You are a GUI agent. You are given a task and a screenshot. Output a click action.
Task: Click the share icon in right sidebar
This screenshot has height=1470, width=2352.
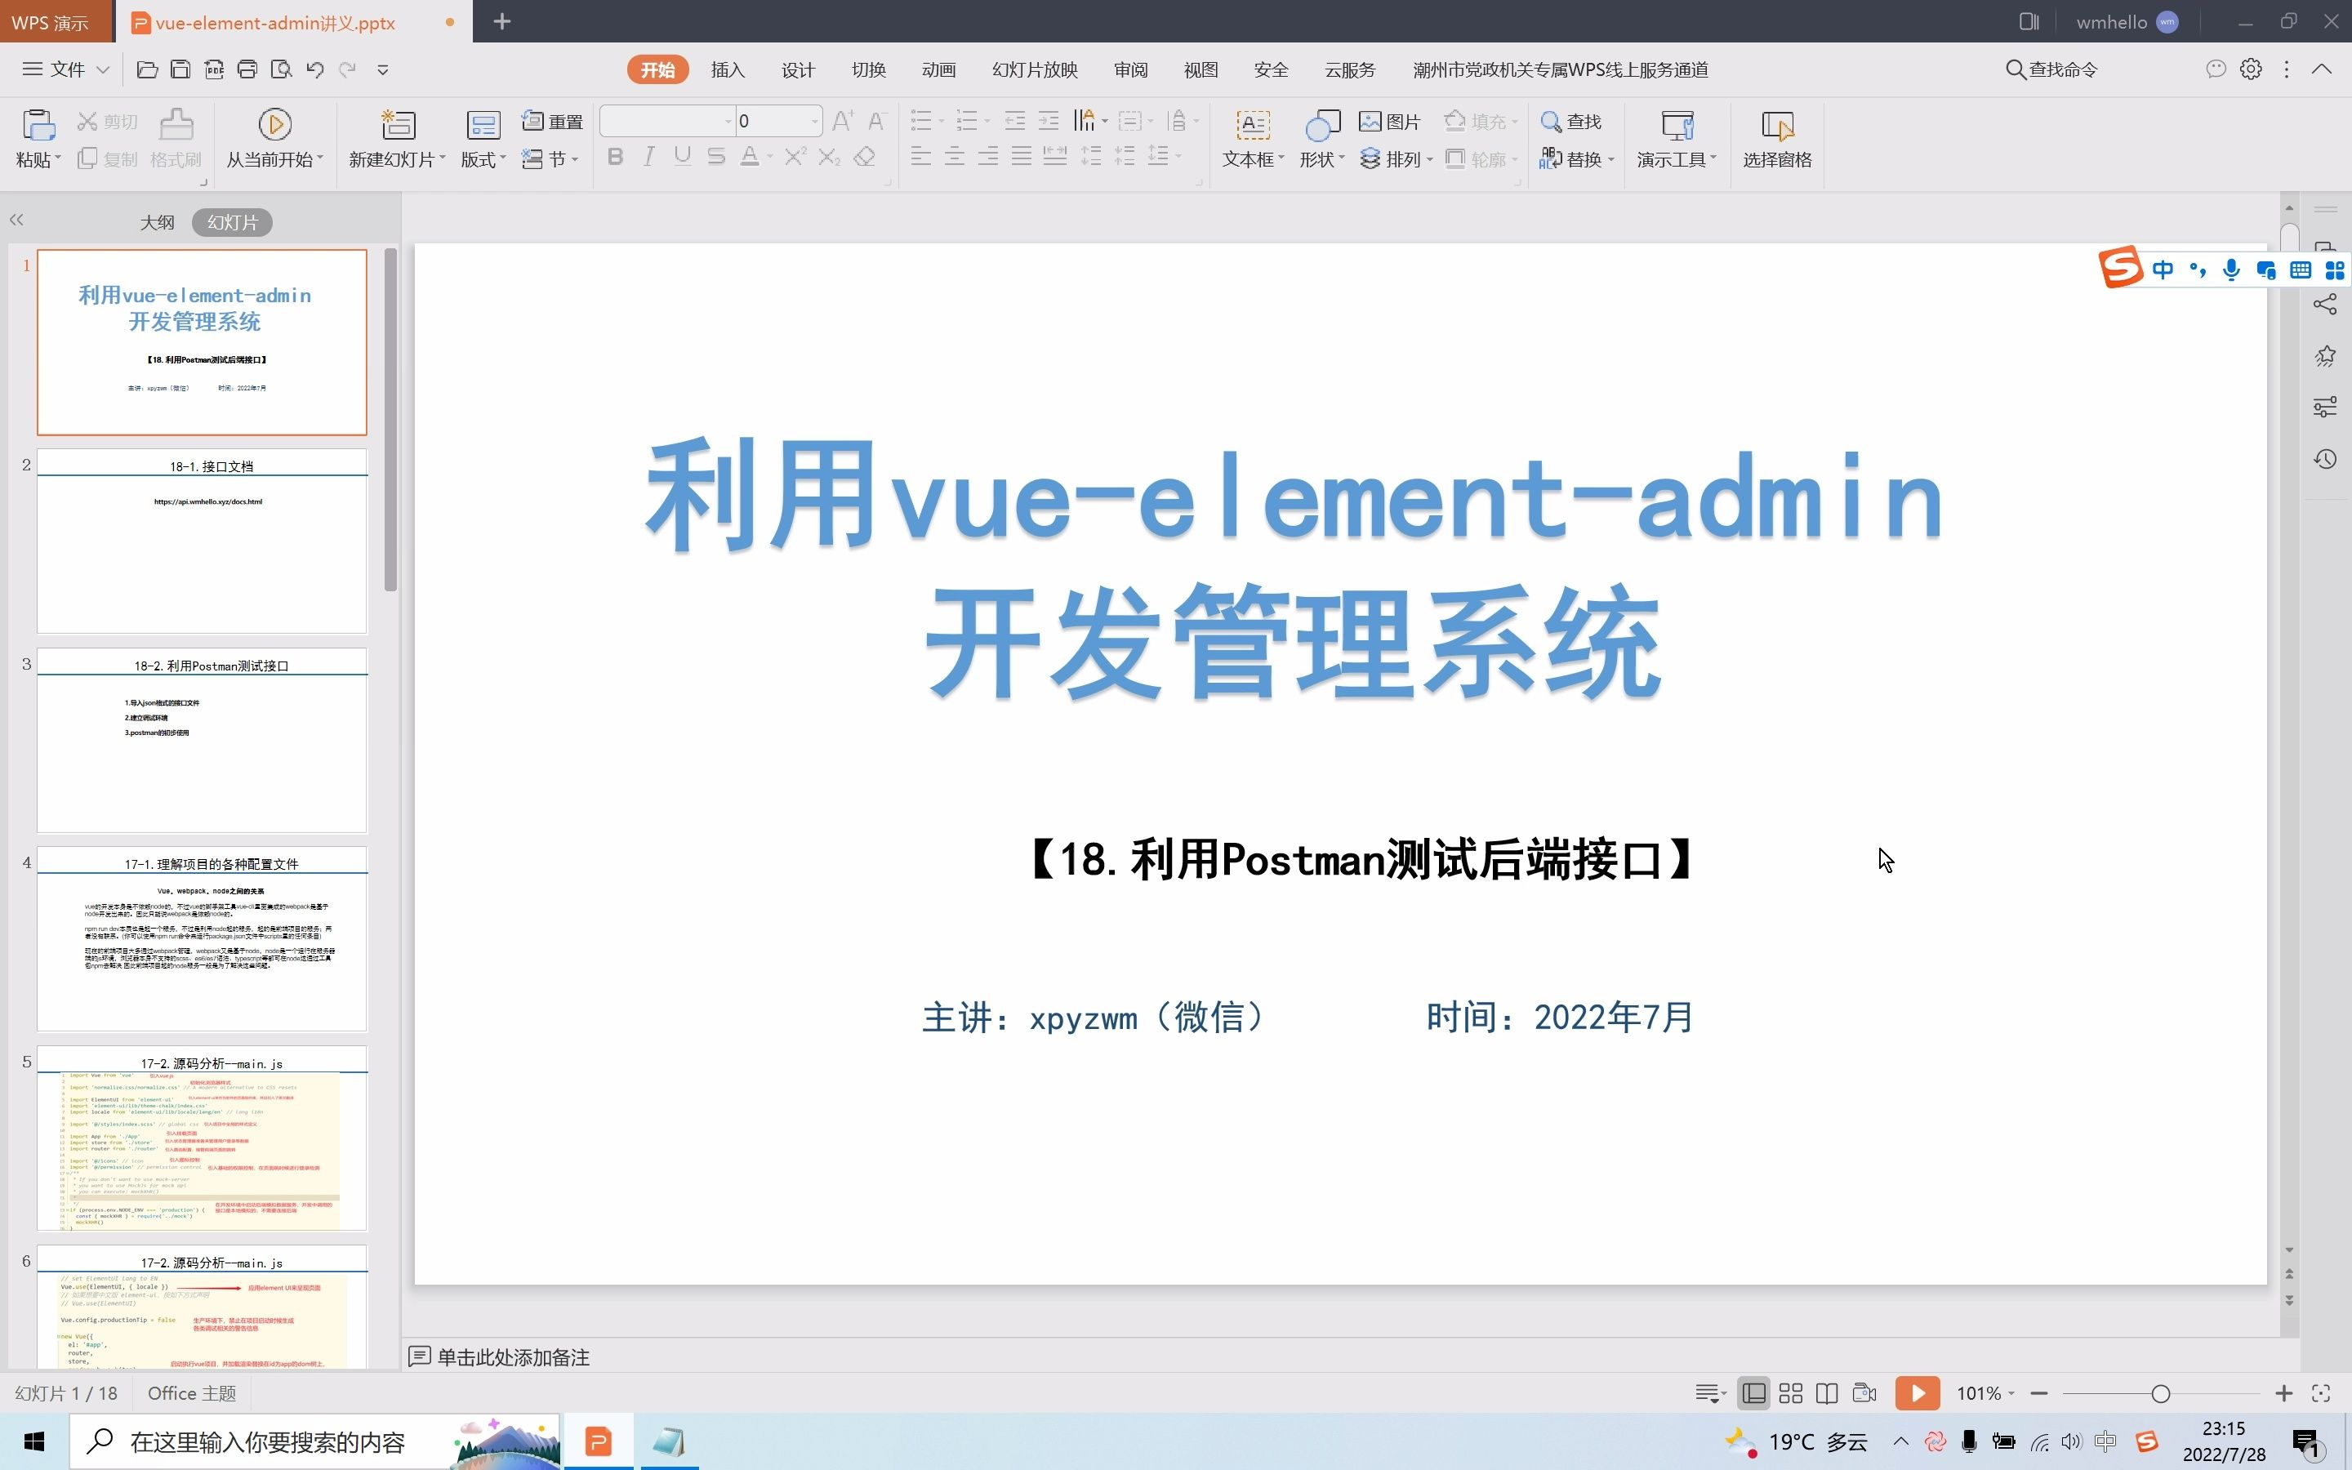pos(2326,305)
